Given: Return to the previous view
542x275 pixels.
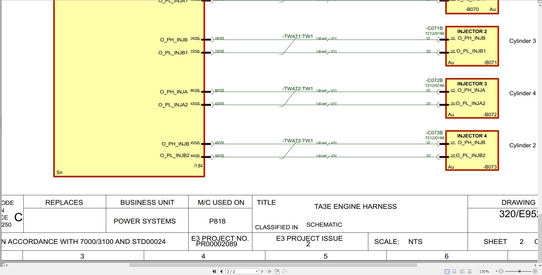Looking at the screenshot, I should 277,271.
